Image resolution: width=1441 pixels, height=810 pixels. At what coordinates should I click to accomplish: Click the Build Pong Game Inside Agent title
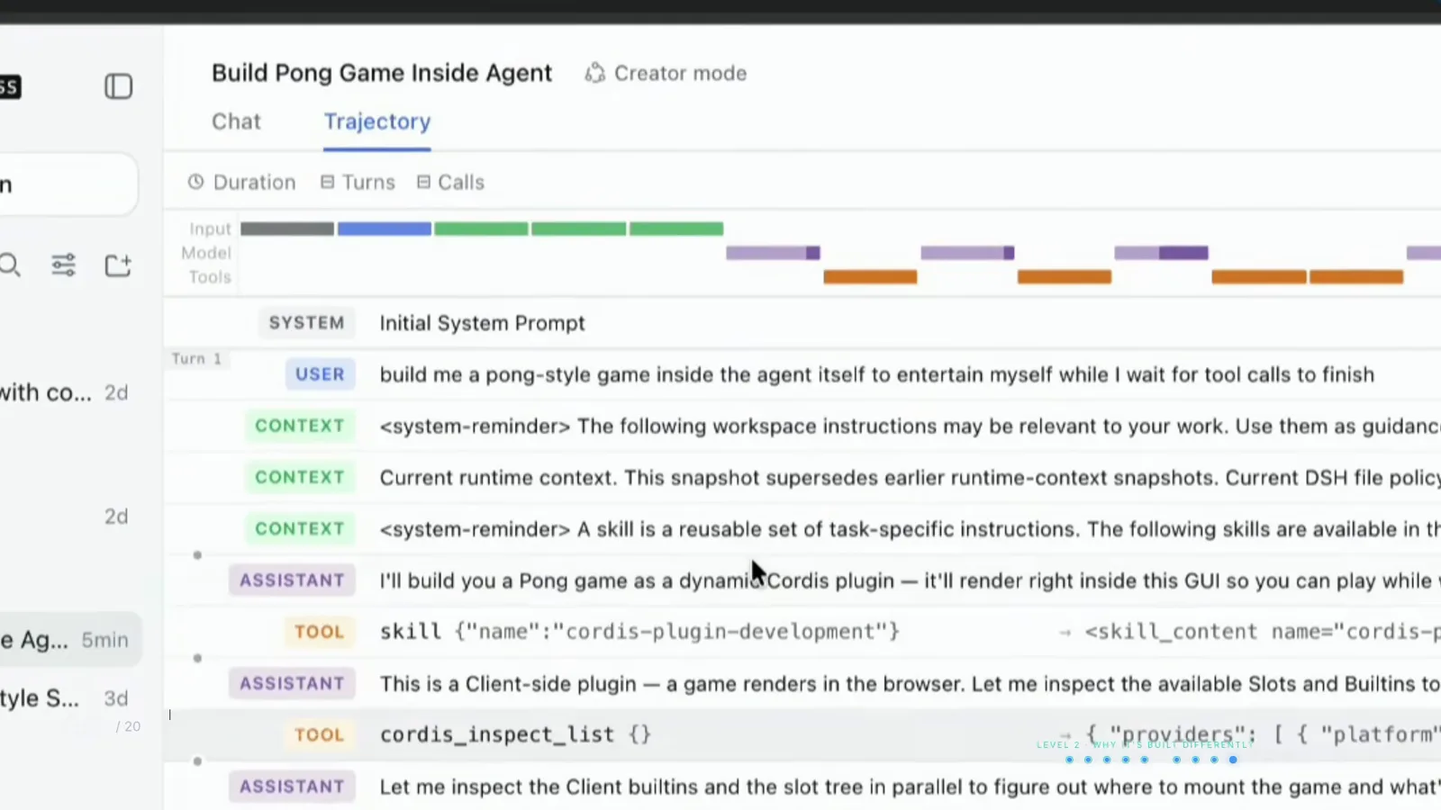(382, 73)
